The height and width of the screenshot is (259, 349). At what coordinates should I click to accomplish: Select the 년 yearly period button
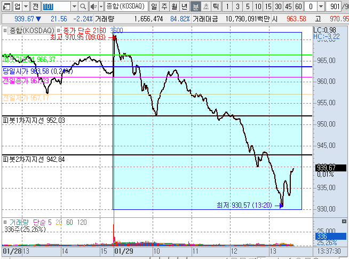(x=185, y=6)
